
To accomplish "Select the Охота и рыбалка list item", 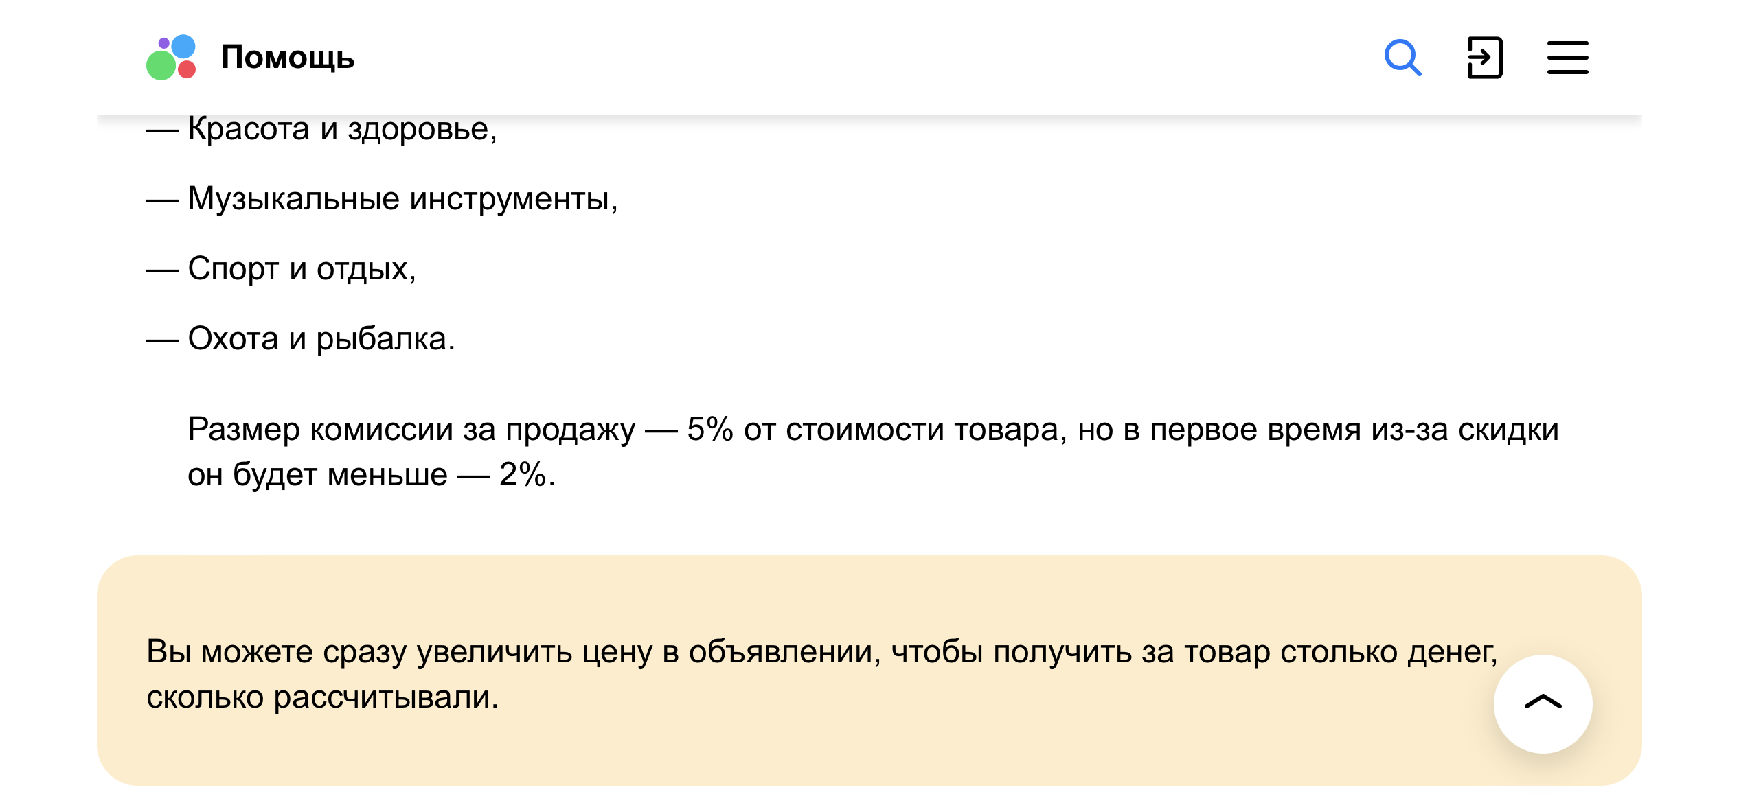I will tap(321, 339).
